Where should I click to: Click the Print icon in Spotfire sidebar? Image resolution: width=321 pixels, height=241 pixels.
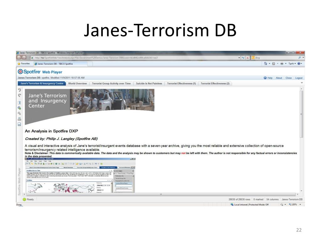pos(19,119)
